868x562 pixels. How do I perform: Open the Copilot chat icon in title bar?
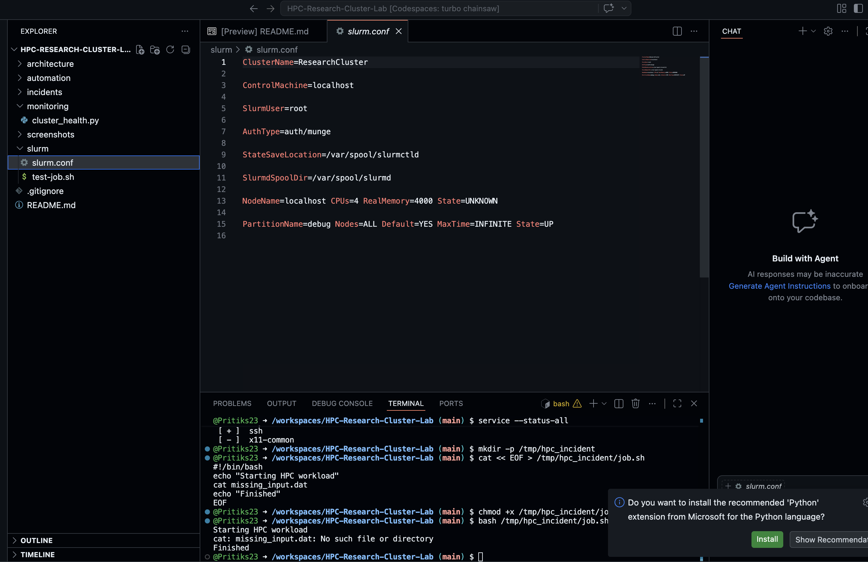click(x=609, y=8)
